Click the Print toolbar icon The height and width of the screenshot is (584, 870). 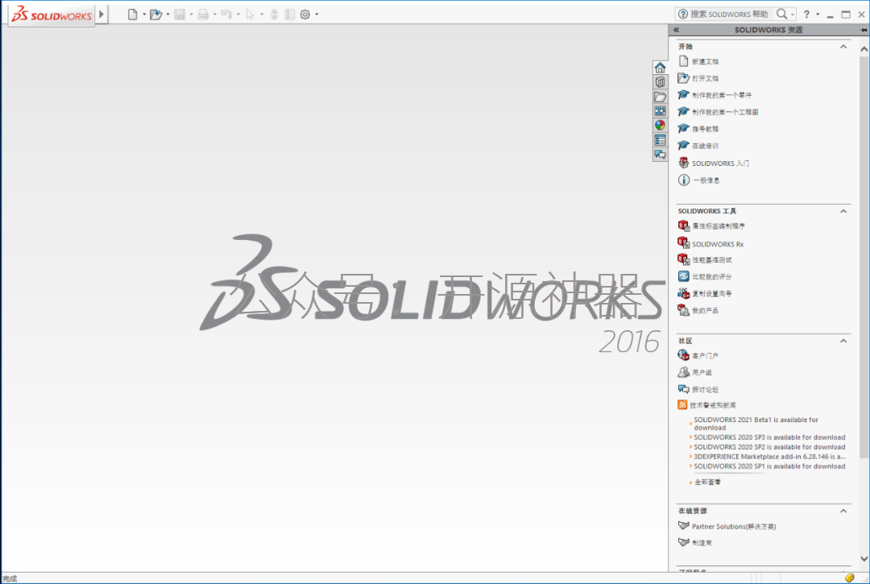click(203, 14)
